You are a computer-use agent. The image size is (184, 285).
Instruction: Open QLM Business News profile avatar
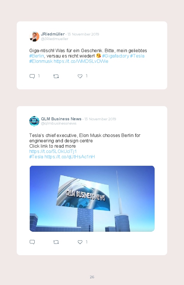pos(34,121)
